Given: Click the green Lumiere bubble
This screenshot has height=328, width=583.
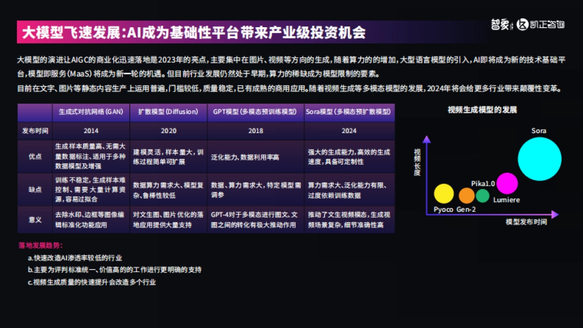Looking at the screenshot, I should 482,195.
